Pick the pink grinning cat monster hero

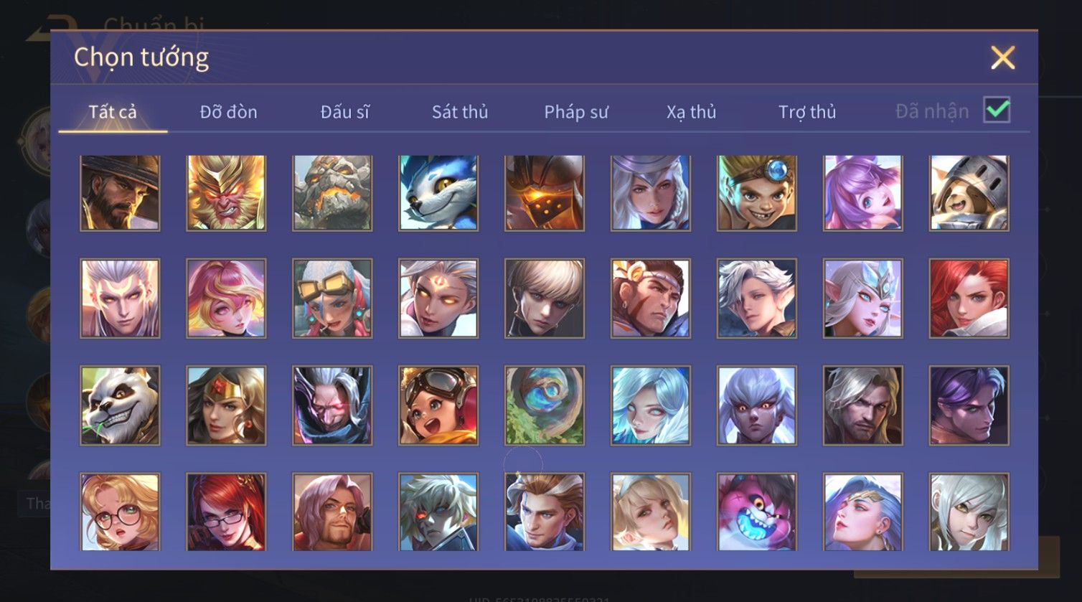(x=757, y=512)
